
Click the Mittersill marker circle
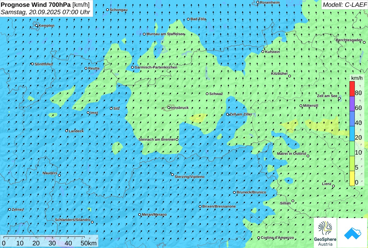(301, 106)
